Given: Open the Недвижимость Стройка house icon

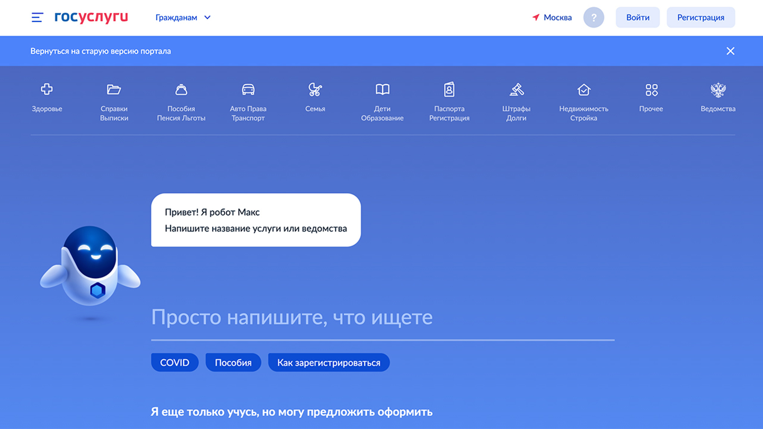Looking at the screenshot, I should point(584,89).
